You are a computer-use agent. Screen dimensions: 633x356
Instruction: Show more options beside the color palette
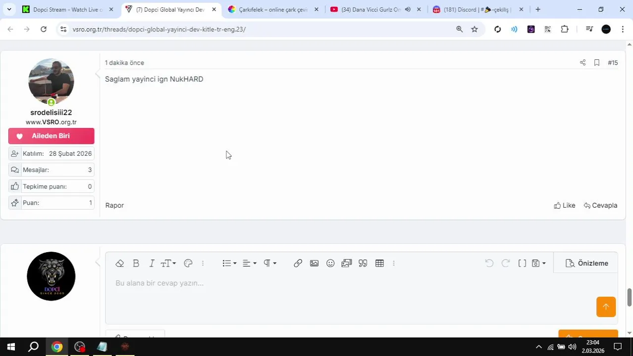[203, 264]
